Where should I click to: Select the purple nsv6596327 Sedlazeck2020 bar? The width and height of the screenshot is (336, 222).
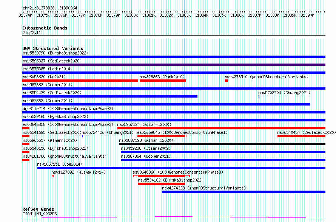pos(174,65)
